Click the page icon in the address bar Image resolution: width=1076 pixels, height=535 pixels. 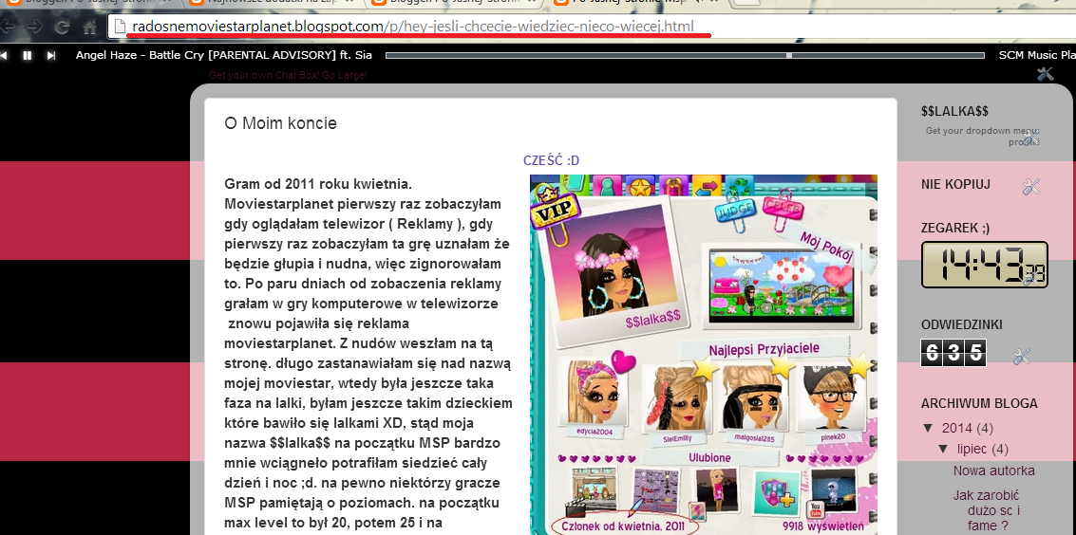point(120,28)
